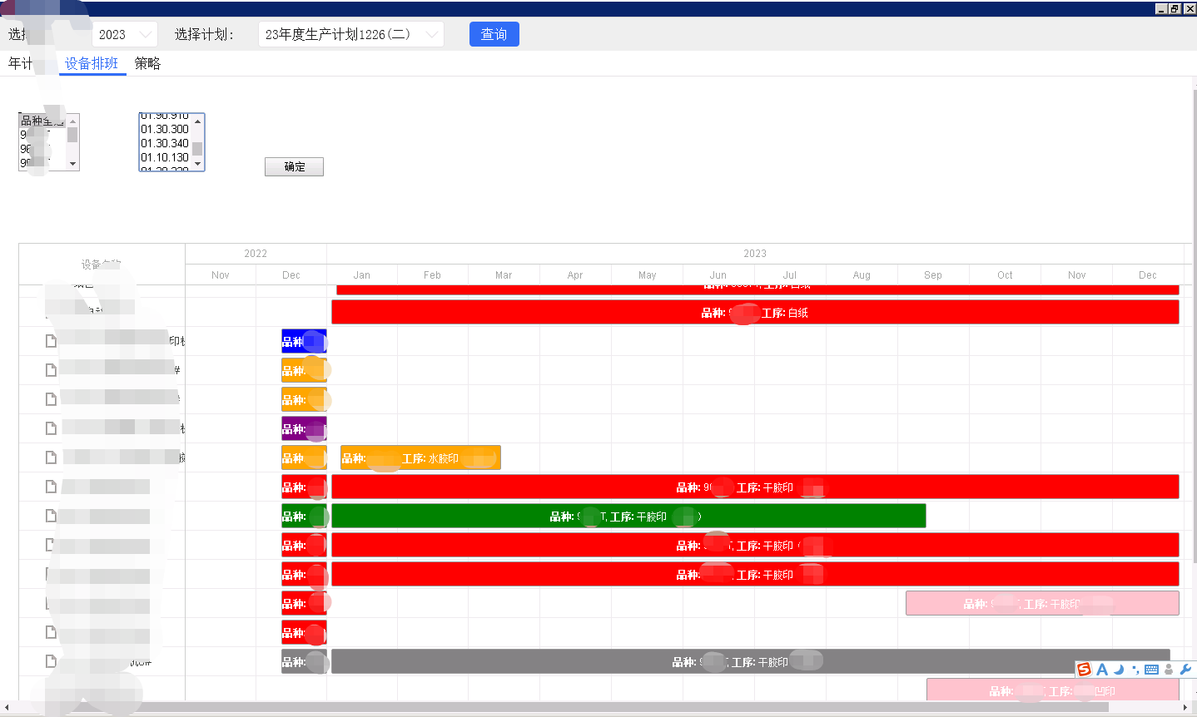Open the IME wrench settings icon
Viewport: 1197px width, 717px height.
[x=1185, y=670]
